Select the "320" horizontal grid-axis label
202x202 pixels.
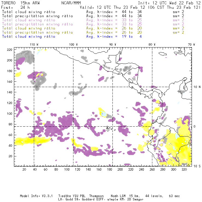(184, 170)
